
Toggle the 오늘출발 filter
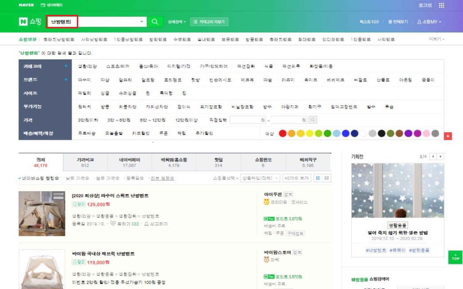click(114, 133)
